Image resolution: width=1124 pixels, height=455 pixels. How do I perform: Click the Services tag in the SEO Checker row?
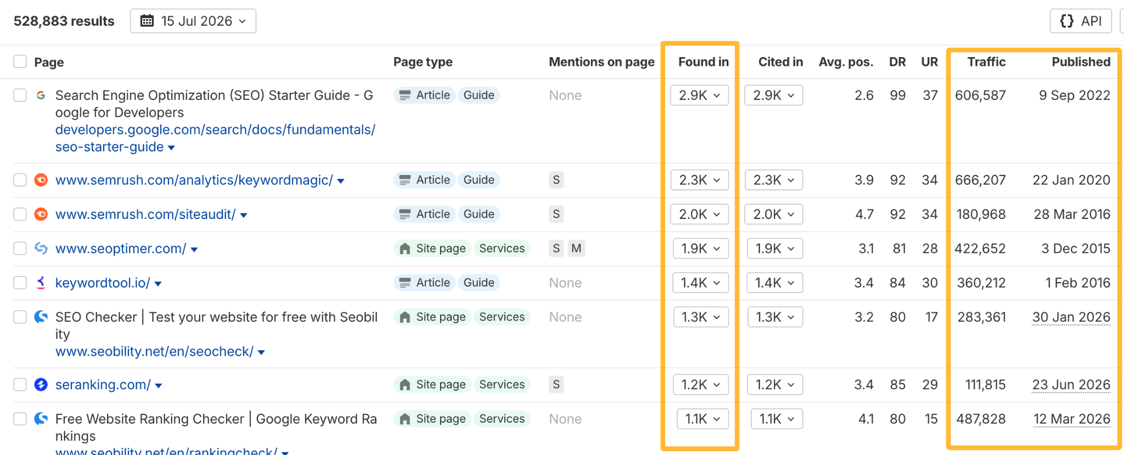502,317
